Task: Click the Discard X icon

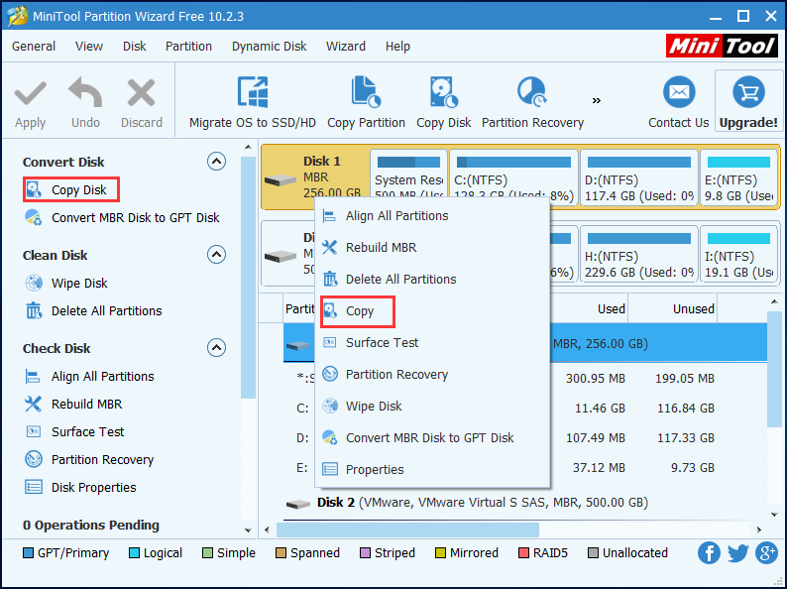Action: click(x=141, y=94)
